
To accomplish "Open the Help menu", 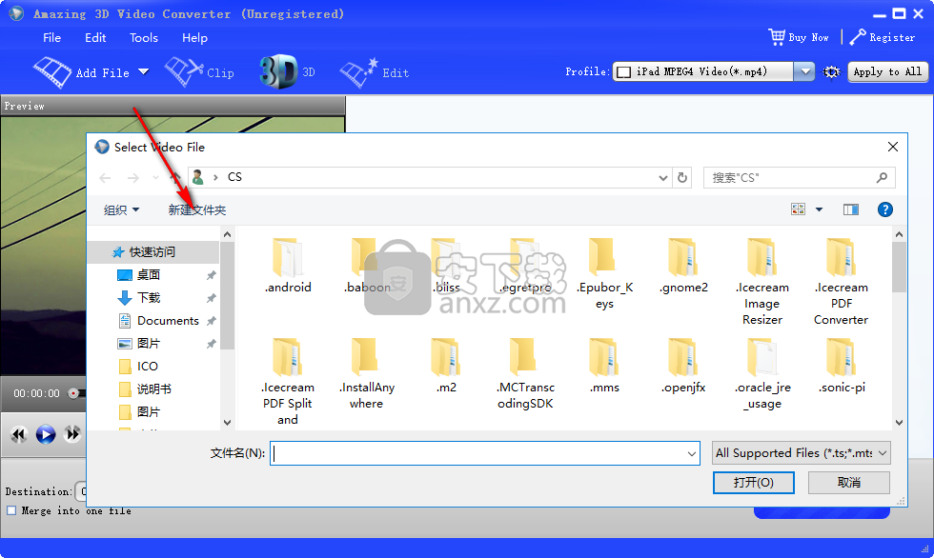I will [194, 37].
